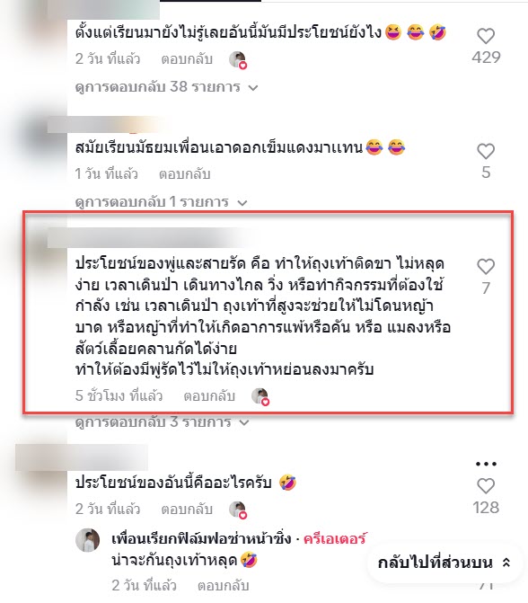Click the up-chevron in back-to-top button
Viewport: 528px width, 603px height.
(506, 563)
